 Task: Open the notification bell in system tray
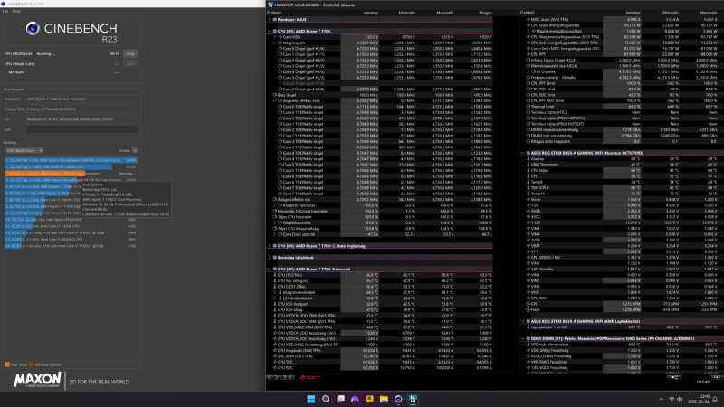pos(715,399)
